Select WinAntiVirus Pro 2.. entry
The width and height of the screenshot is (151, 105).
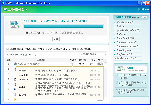tap(127, 58)
